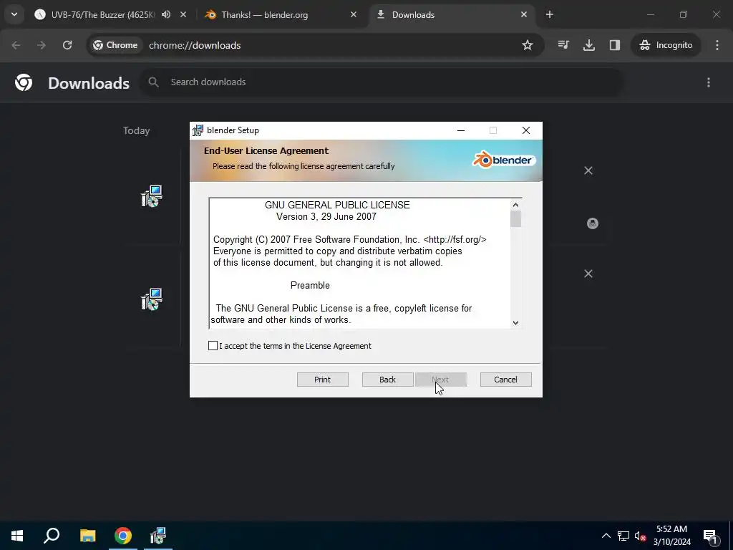
Task: Mute audio on the UVB-76 tab
Action: (x=166, y=14)
